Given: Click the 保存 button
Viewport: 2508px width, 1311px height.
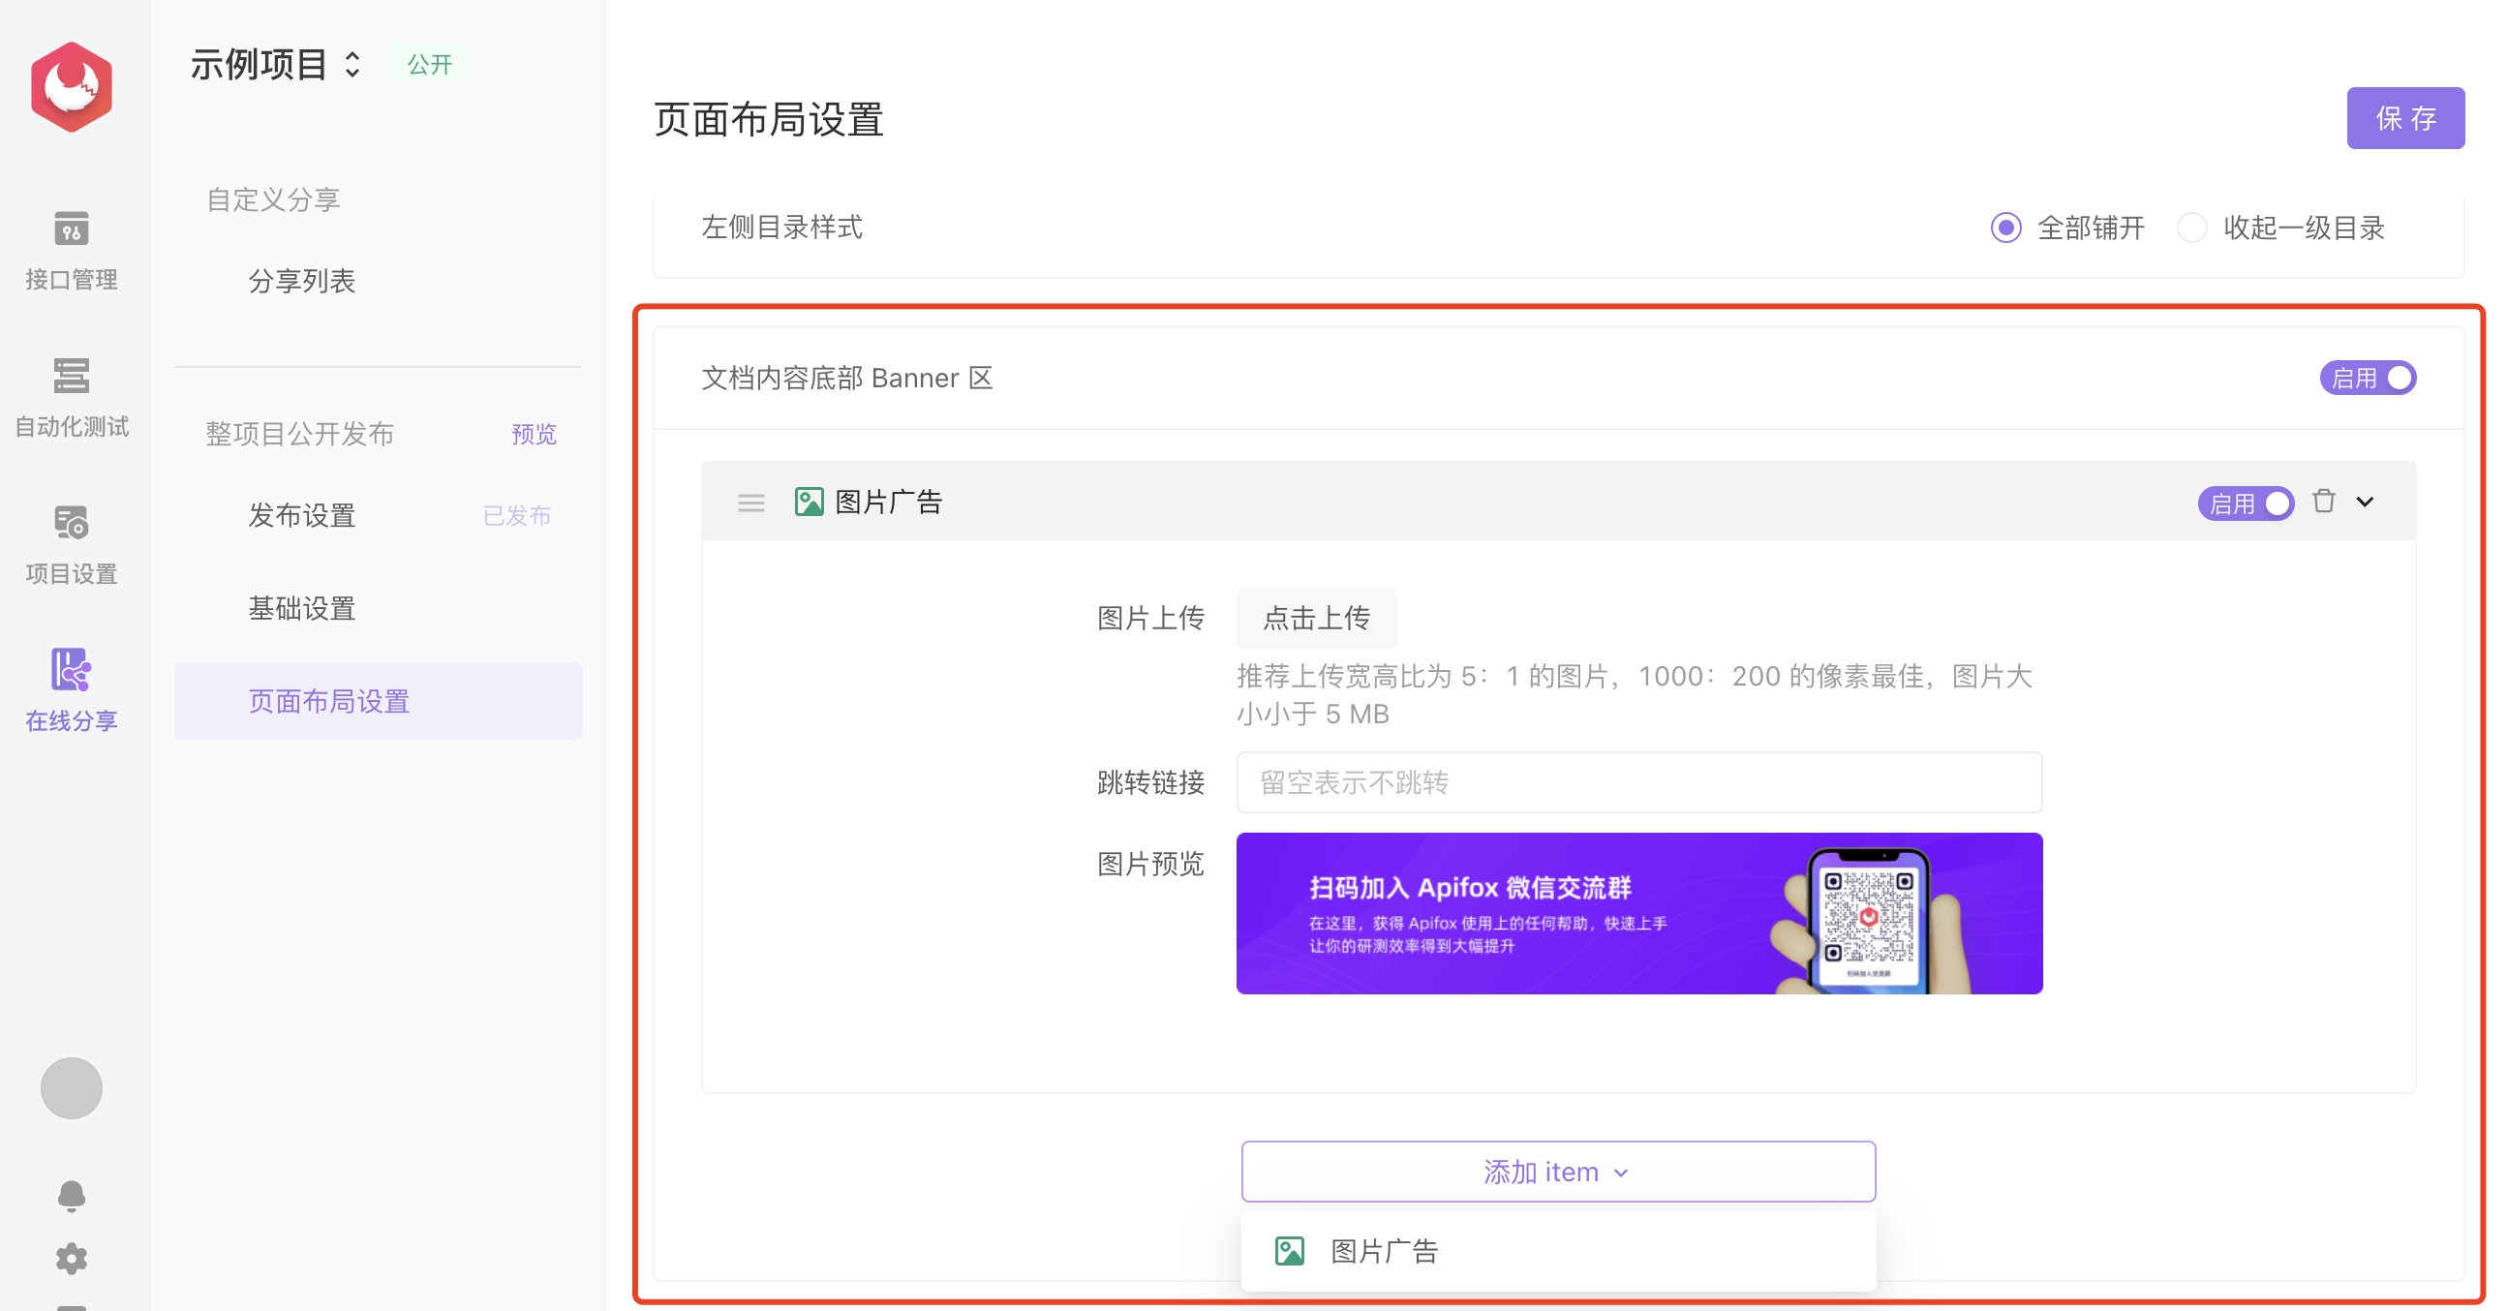Looking at the screenshot, I should pyautogui.click(x=2405, y=118).
